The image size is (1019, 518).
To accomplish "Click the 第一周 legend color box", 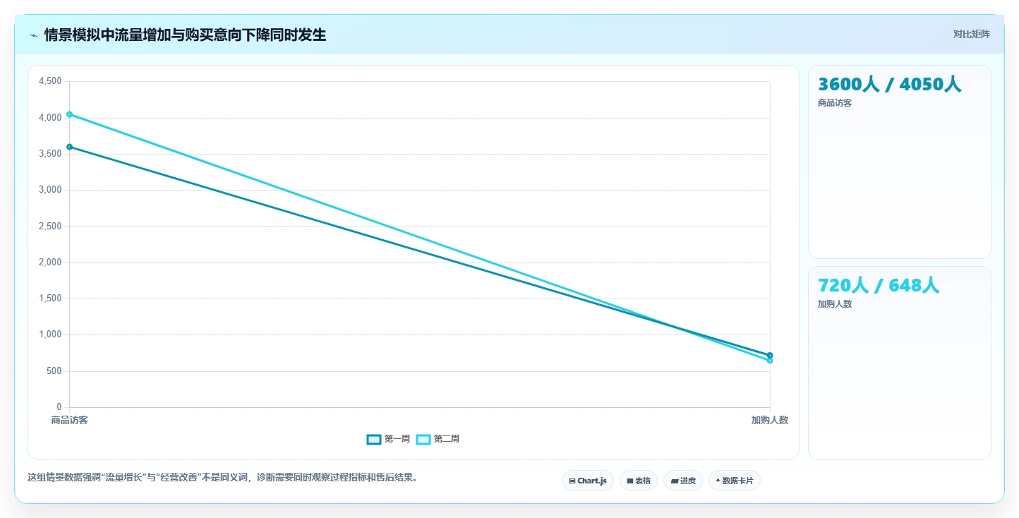I will (374, 439).
